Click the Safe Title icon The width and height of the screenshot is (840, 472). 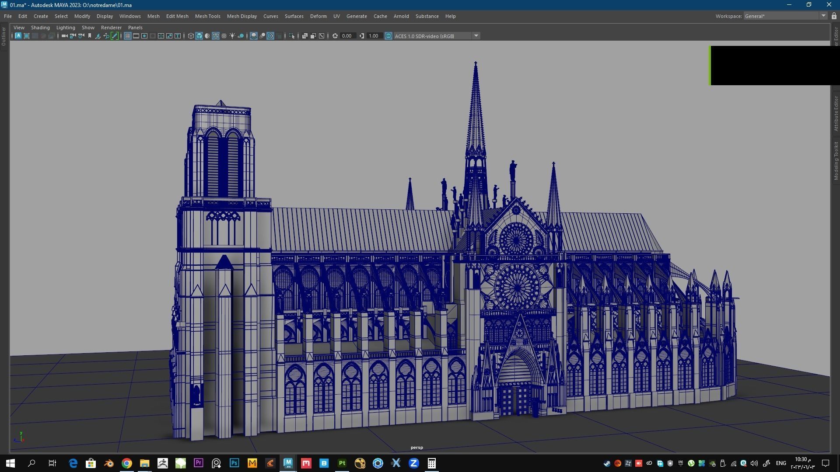pyautogui.click(x=178, y=36)
